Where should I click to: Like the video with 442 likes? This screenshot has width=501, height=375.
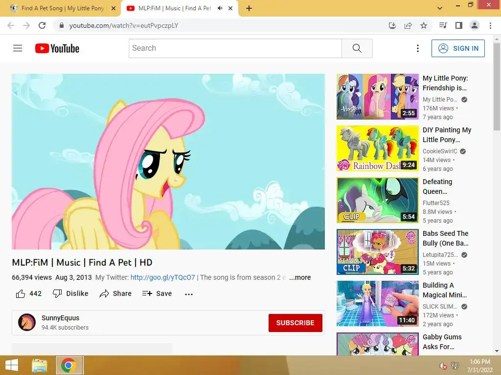coord(29,293)
